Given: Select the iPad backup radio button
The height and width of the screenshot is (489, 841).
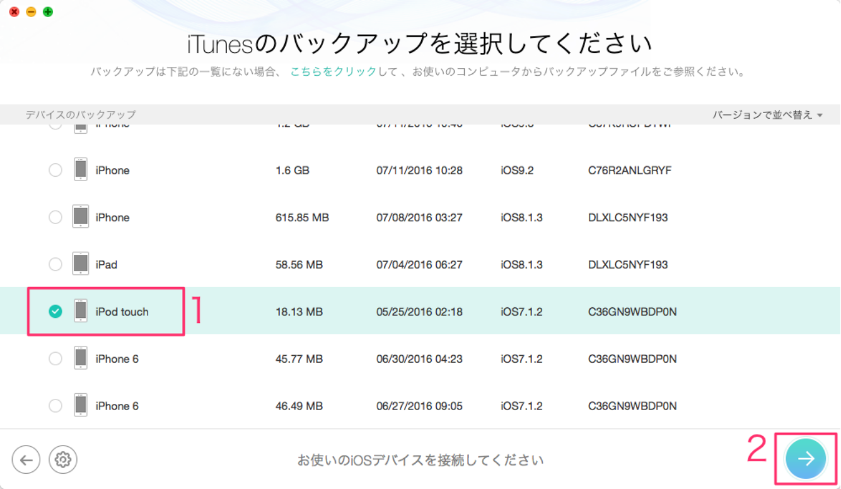Looking at the screenshot, I should [55, 264].
